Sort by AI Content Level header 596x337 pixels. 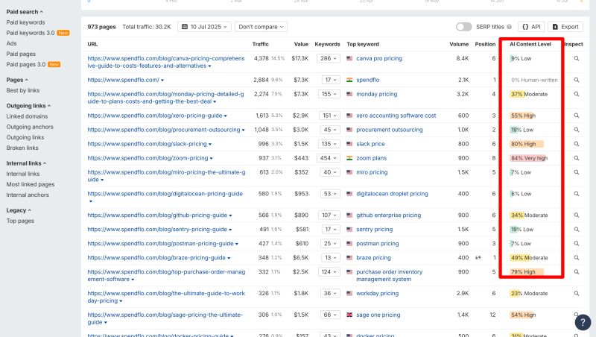[x=530, y=44]
